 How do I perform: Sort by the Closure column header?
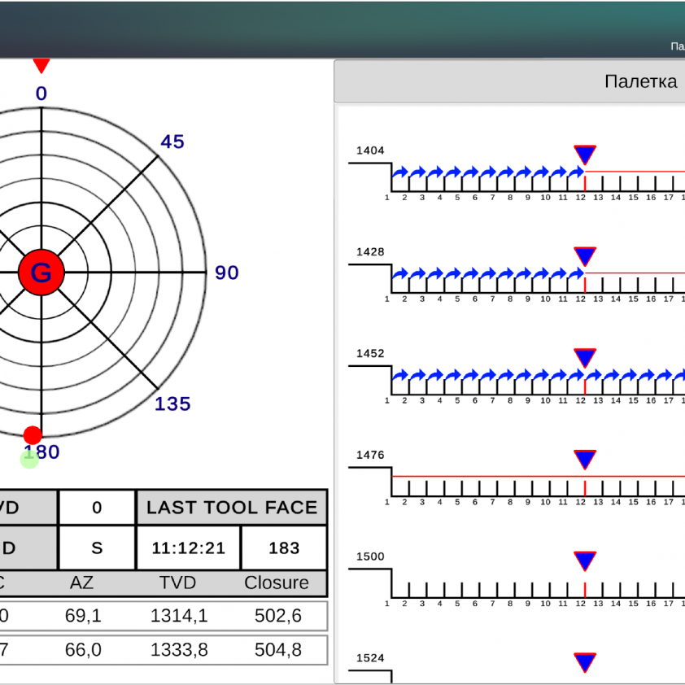277,583
